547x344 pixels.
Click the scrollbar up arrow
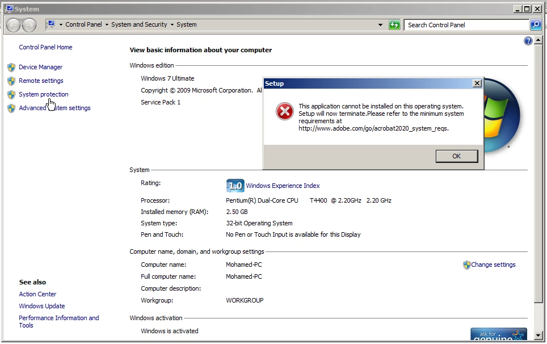click(538, 40)
